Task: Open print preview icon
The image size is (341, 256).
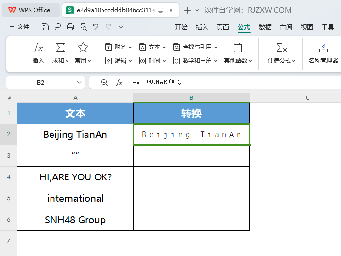Action: coord(83,27)
